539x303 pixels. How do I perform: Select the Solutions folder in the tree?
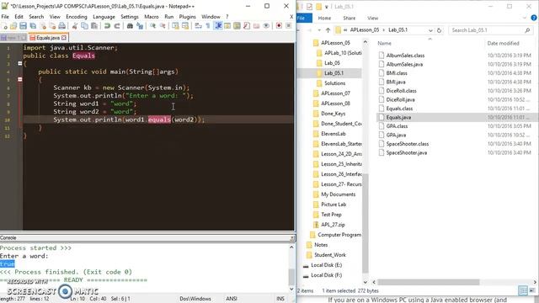[335, 83]
